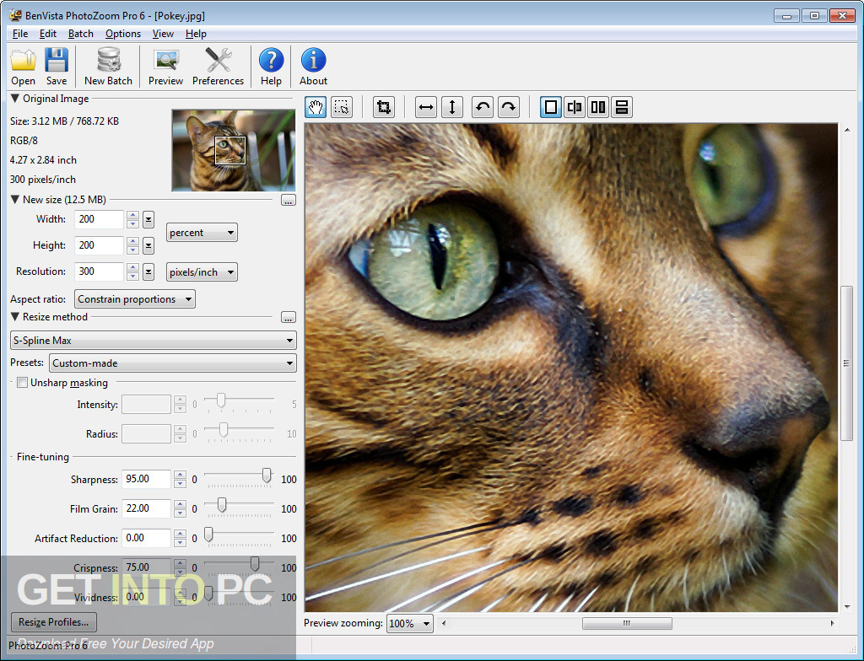Open the Batch menu
This screenshot has width=864, height=661.
click(x=80, y=34)
